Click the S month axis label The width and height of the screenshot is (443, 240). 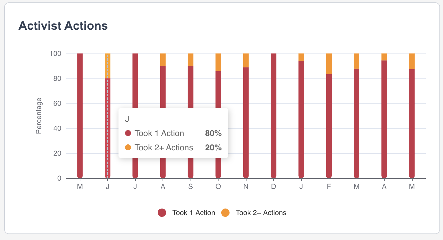[191, 187]
